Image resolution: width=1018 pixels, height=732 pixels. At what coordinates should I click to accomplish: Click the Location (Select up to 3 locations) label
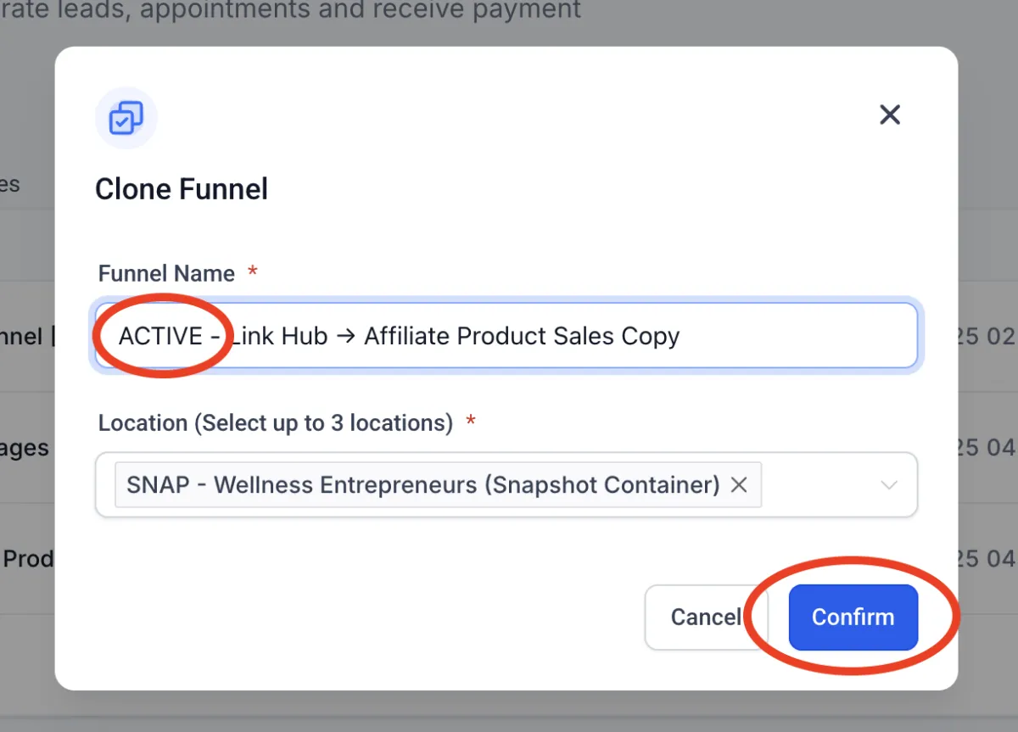click(275, 422)
